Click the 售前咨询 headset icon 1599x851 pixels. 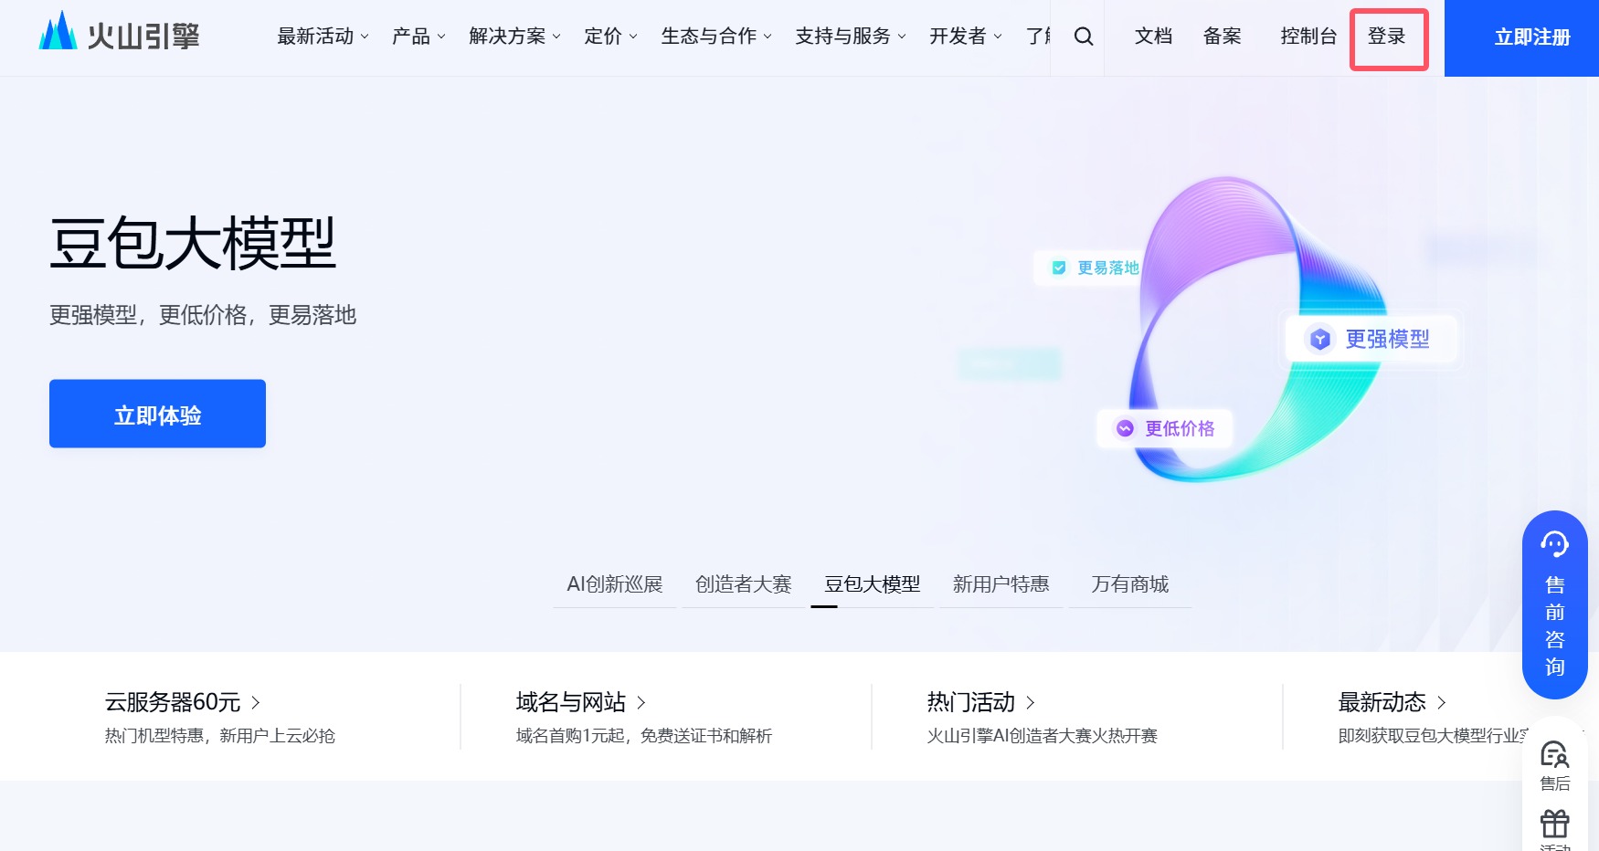click(x=1554, y=545)
